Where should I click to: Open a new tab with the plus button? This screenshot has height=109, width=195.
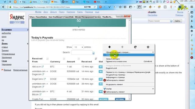pos(106,2)
